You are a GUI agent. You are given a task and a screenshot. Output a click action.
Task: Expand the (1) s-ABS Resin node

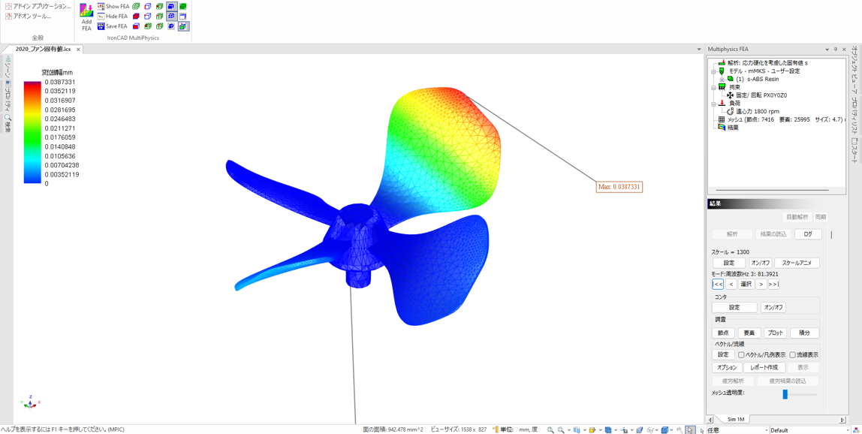point(722,79)
